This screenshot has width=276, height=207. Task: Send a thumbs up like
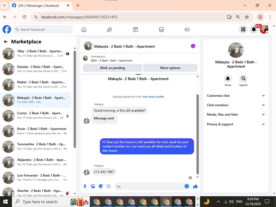click(195, 186)
